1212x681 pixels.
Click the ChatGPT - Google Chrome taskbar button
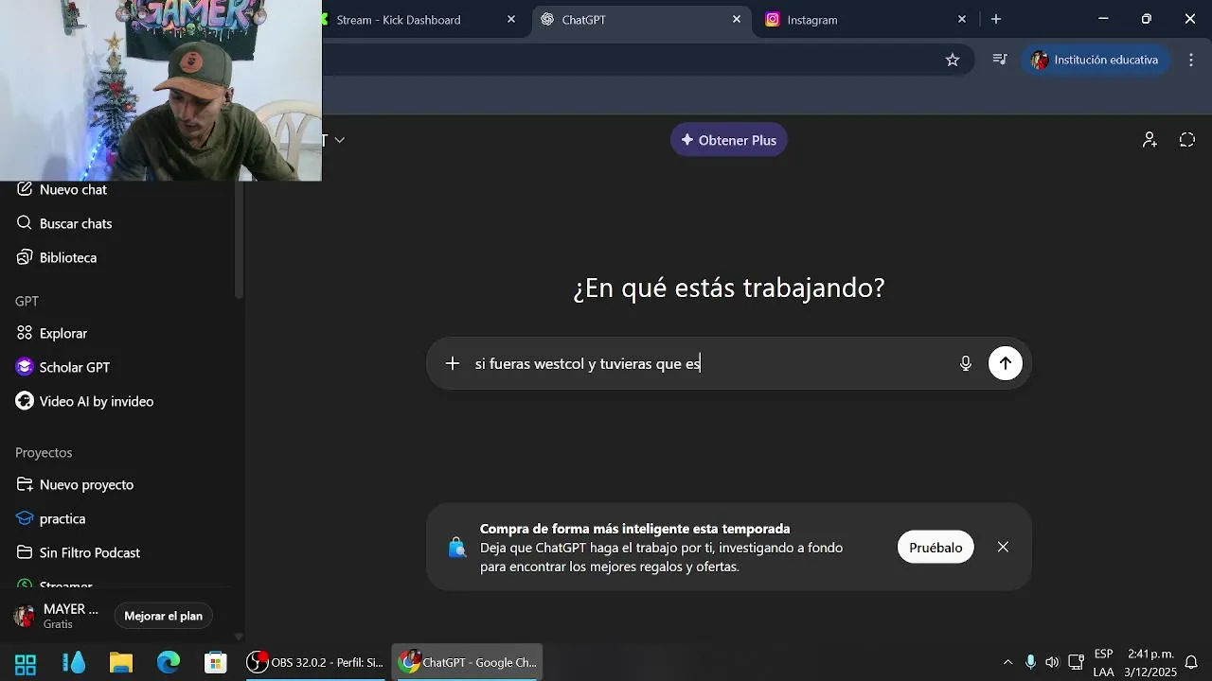(x=468, y=662)
